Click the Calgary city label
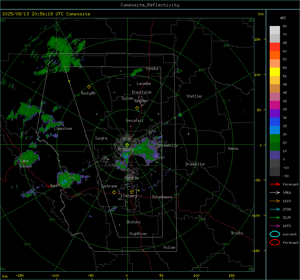300x280 pixels. (130, 196)
